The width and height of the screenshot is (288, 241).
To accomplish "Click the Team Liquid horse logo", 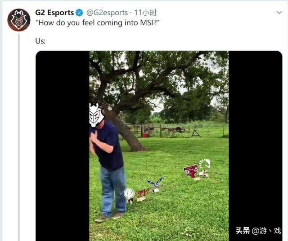I will pos(204,164).
